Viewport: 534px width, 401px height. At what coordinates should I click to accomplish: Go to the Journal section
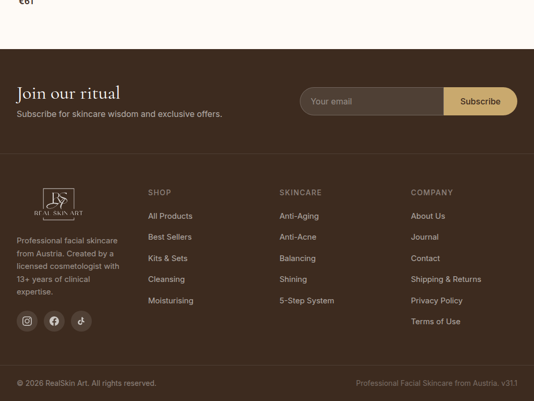[424, 237]
